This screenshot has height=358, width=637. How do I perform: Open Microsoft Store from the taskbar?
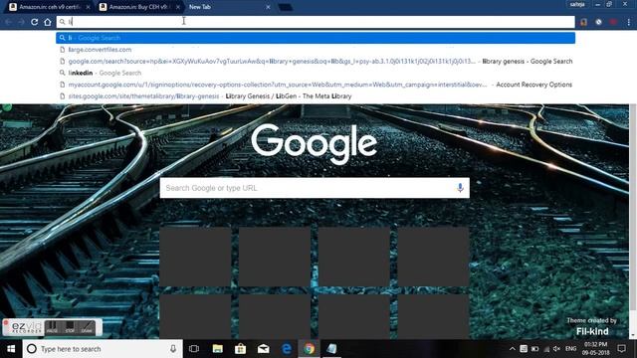241,349
